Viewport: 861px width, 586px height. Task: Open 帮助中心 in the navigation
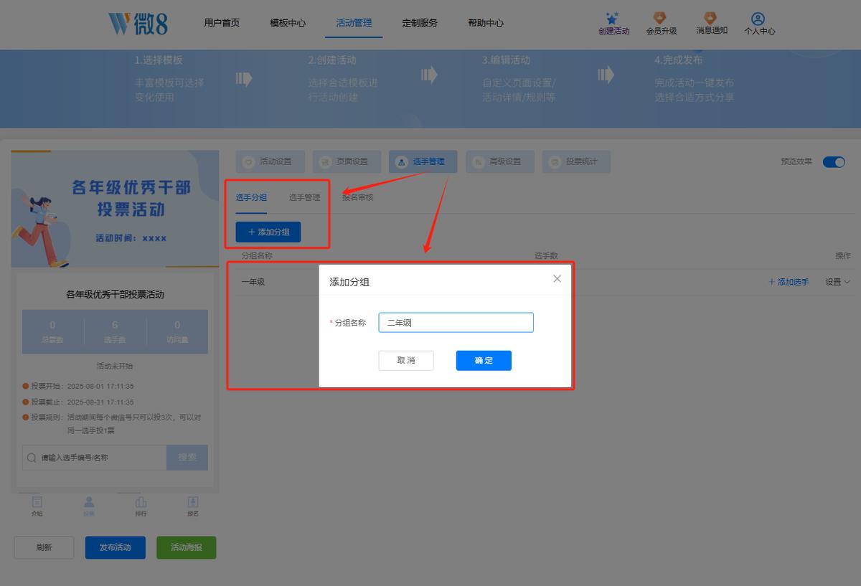[486, 23]
